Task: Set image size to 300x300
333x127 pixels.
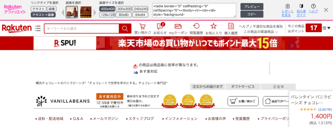Action: click(124, 9)
